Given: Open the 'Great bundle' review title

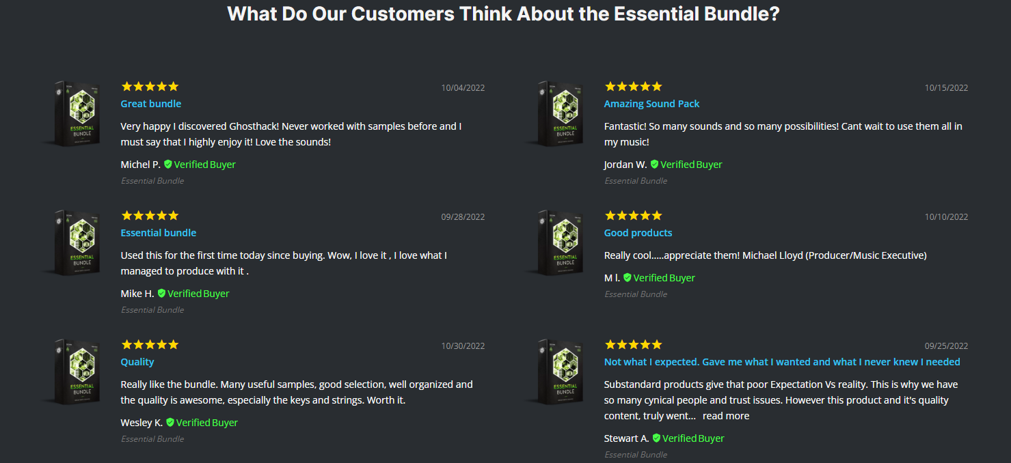Looking at the screenshot, I should click(x=151, y=104).
